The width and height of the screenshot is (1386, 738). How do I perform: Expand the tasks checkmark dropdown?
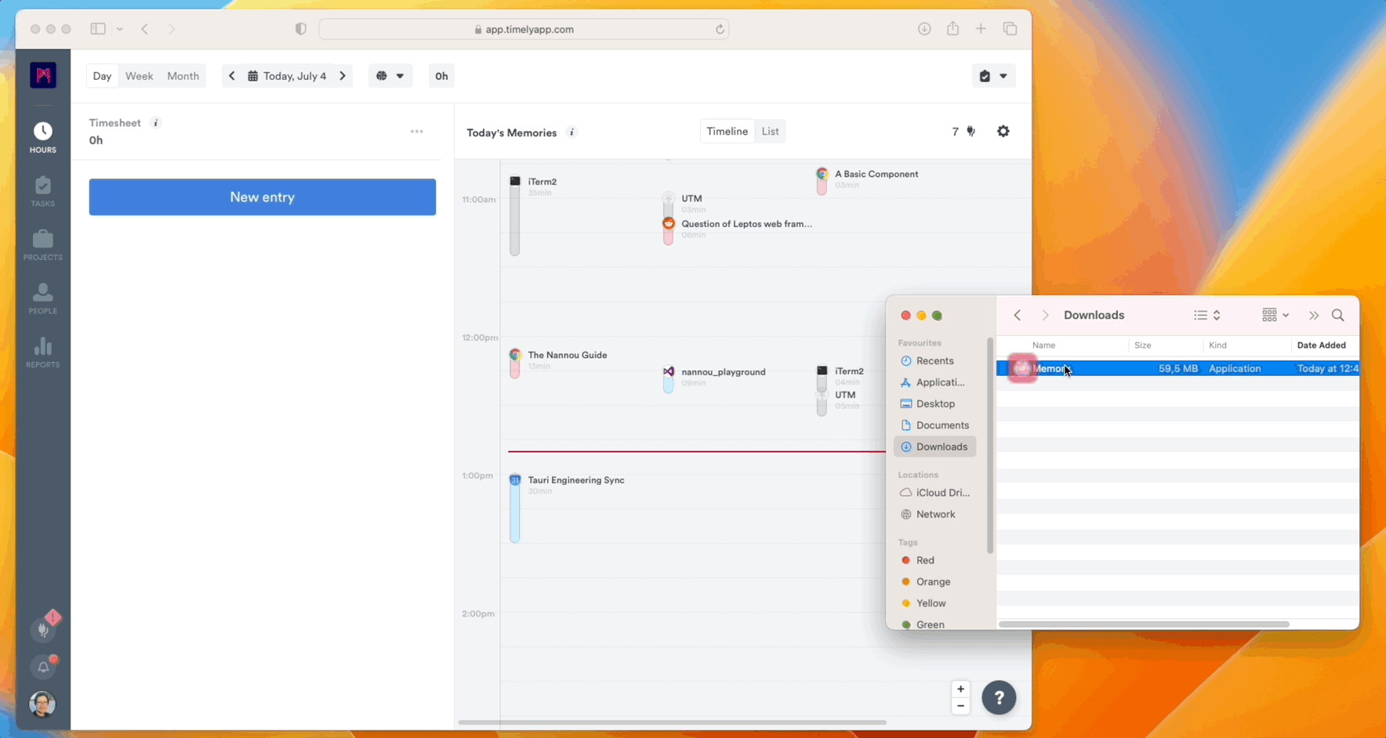click(x=993, y=76)
